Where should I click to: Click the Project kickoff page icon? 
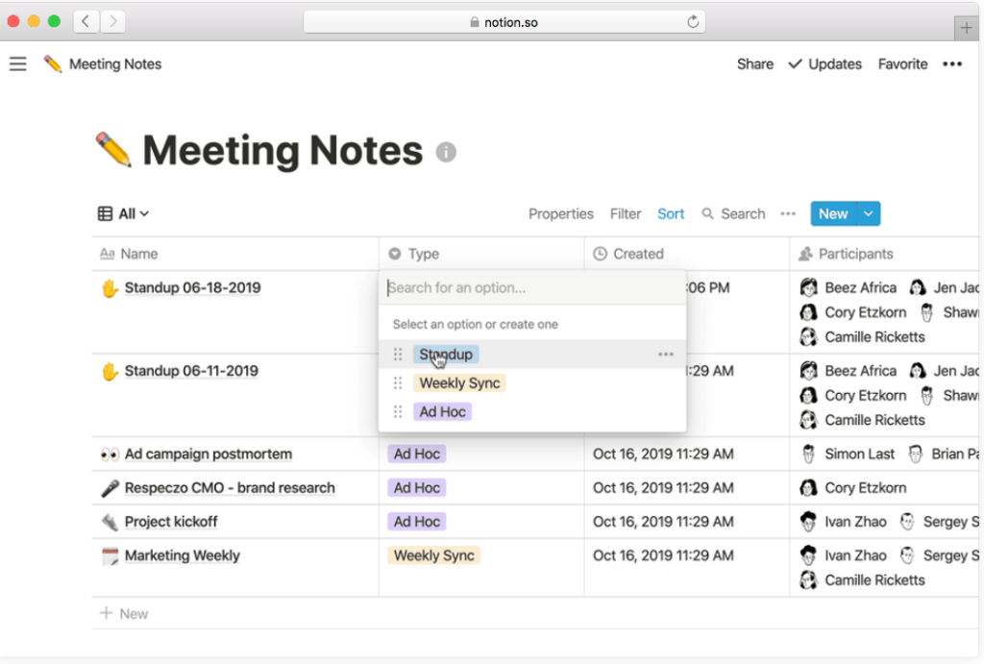point(110,522)
